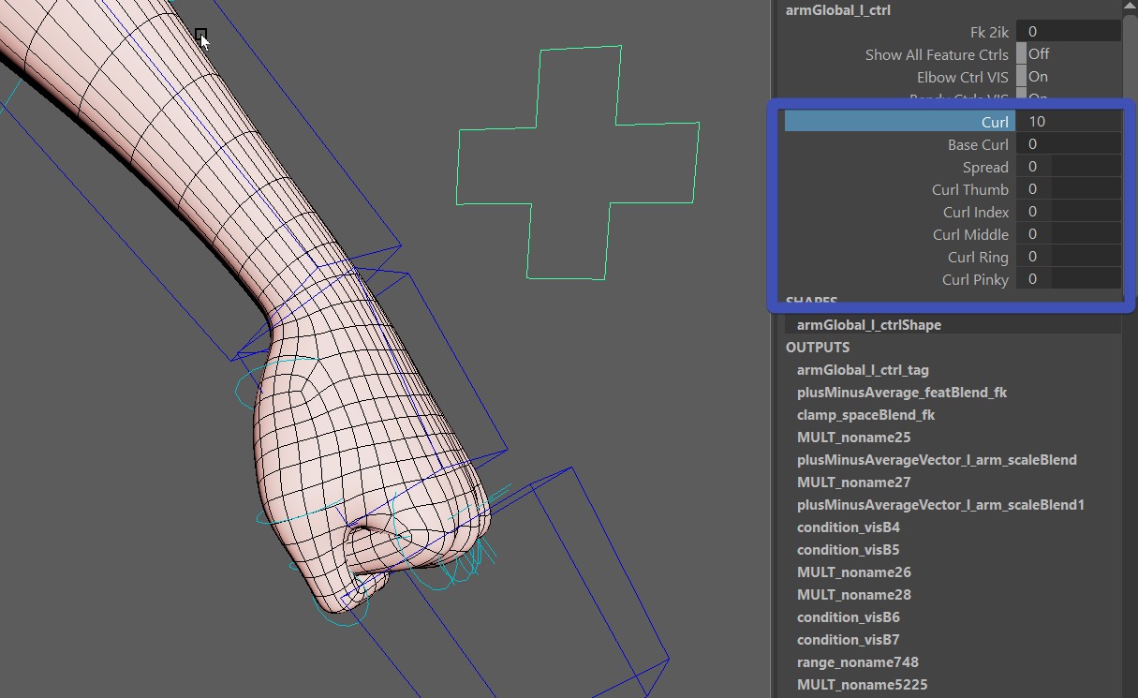Click the Base Curl value field
The width and height of the screenshot is (1138, 698).
click(x=1069, y=144)
